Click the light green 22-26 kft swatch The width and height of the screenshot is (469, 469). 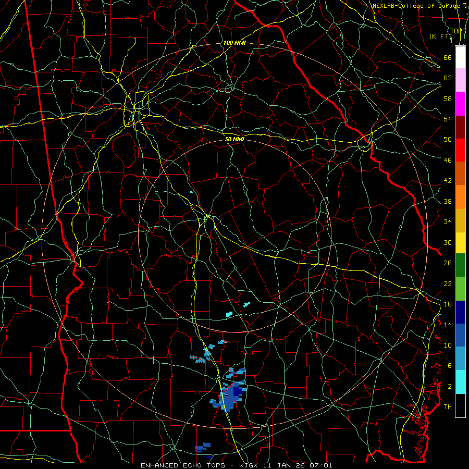tap(460, 288)
